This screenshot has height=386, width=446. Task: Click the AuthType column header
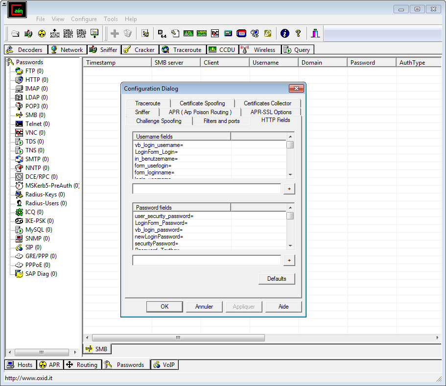[x=419, y=63]
